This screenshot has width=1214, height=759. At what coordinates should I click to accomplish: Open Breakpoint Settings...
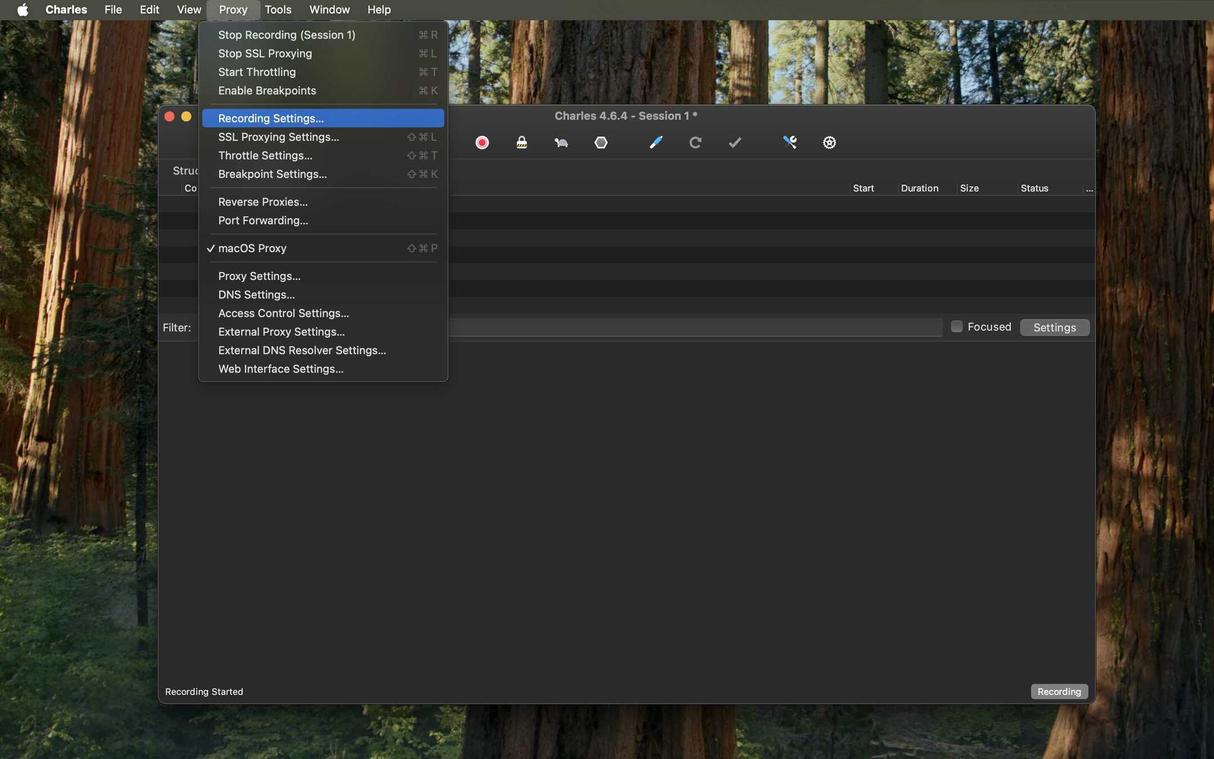click(x=323, y=174)
